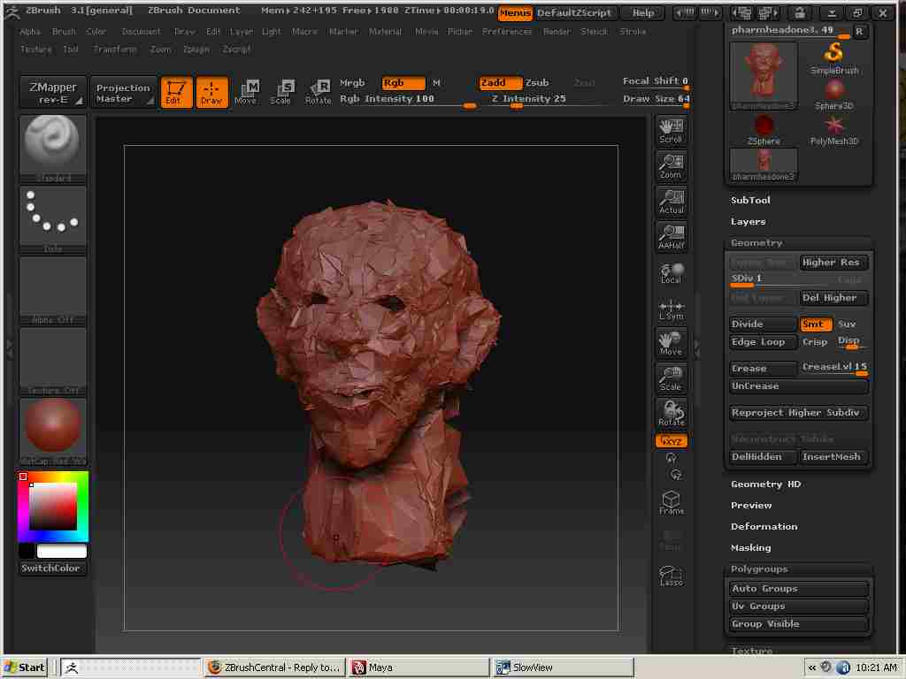Click the Actual size icon
The height and width of the screenshot is (679, 906).
[x=672, y=201]
